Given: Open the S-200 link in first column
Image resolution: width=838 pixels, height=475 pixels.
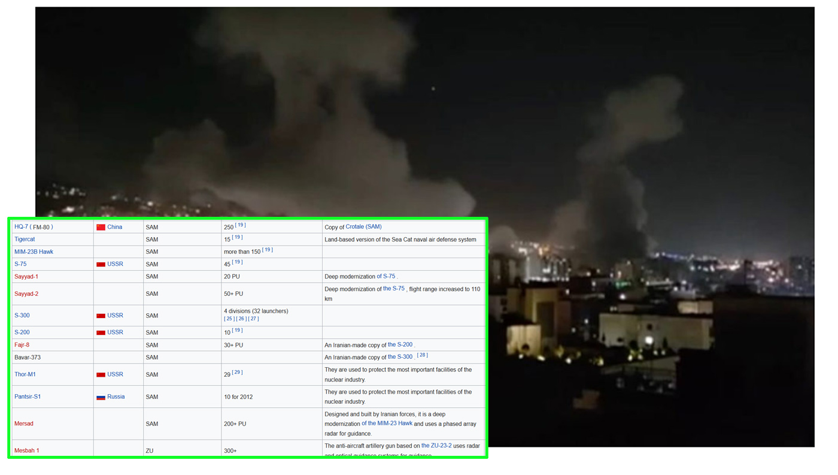Looking at the screenshot, I should point(22,332).
